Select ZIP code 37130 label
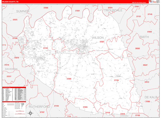Image resolution: width=162 pixels, height=118 pixels. (69, 116)
